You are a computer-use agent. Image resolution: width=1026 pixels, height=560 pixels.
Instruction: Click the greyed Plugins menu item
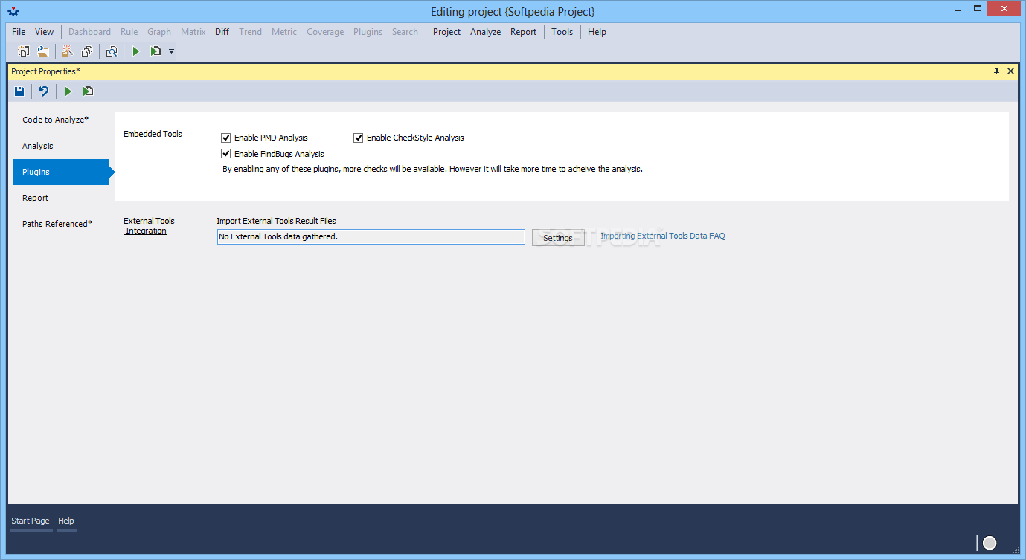click(x=368, y=32)
